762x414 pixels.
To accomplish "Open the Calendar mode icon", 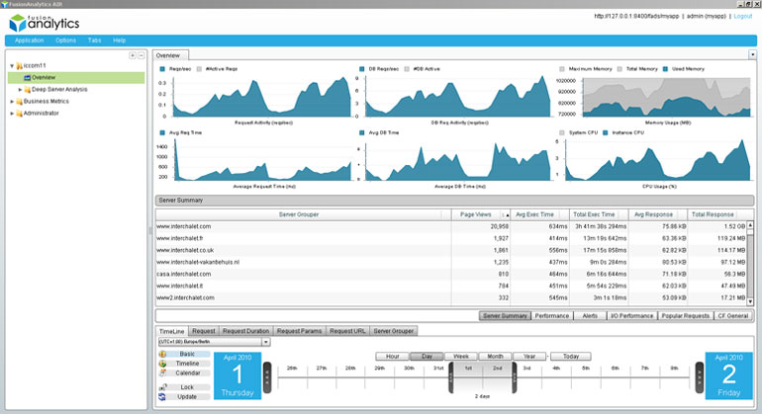I will 162,373.
